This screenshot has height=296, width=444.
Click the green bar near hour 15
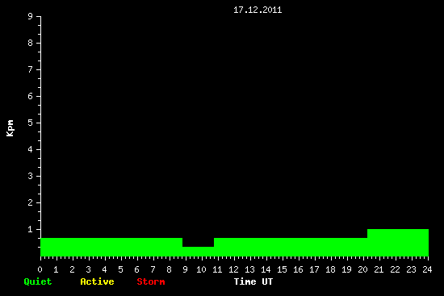click(x=291, y=247)
